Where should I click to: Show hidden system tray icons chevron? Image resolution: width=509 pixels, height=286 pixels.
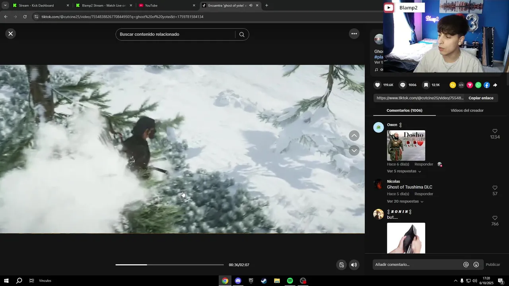tap(455, 281)
